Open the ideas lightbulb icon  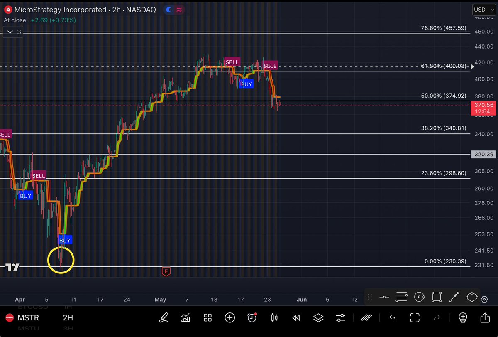463,318
